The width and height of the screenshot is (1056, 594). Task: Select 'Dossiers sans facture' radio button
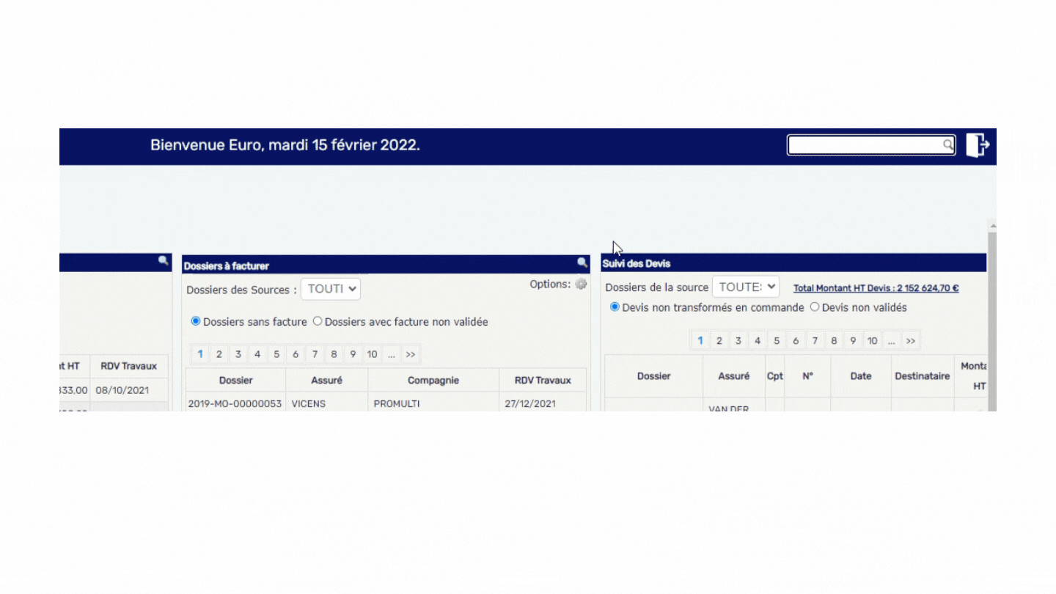click(196, 321)
